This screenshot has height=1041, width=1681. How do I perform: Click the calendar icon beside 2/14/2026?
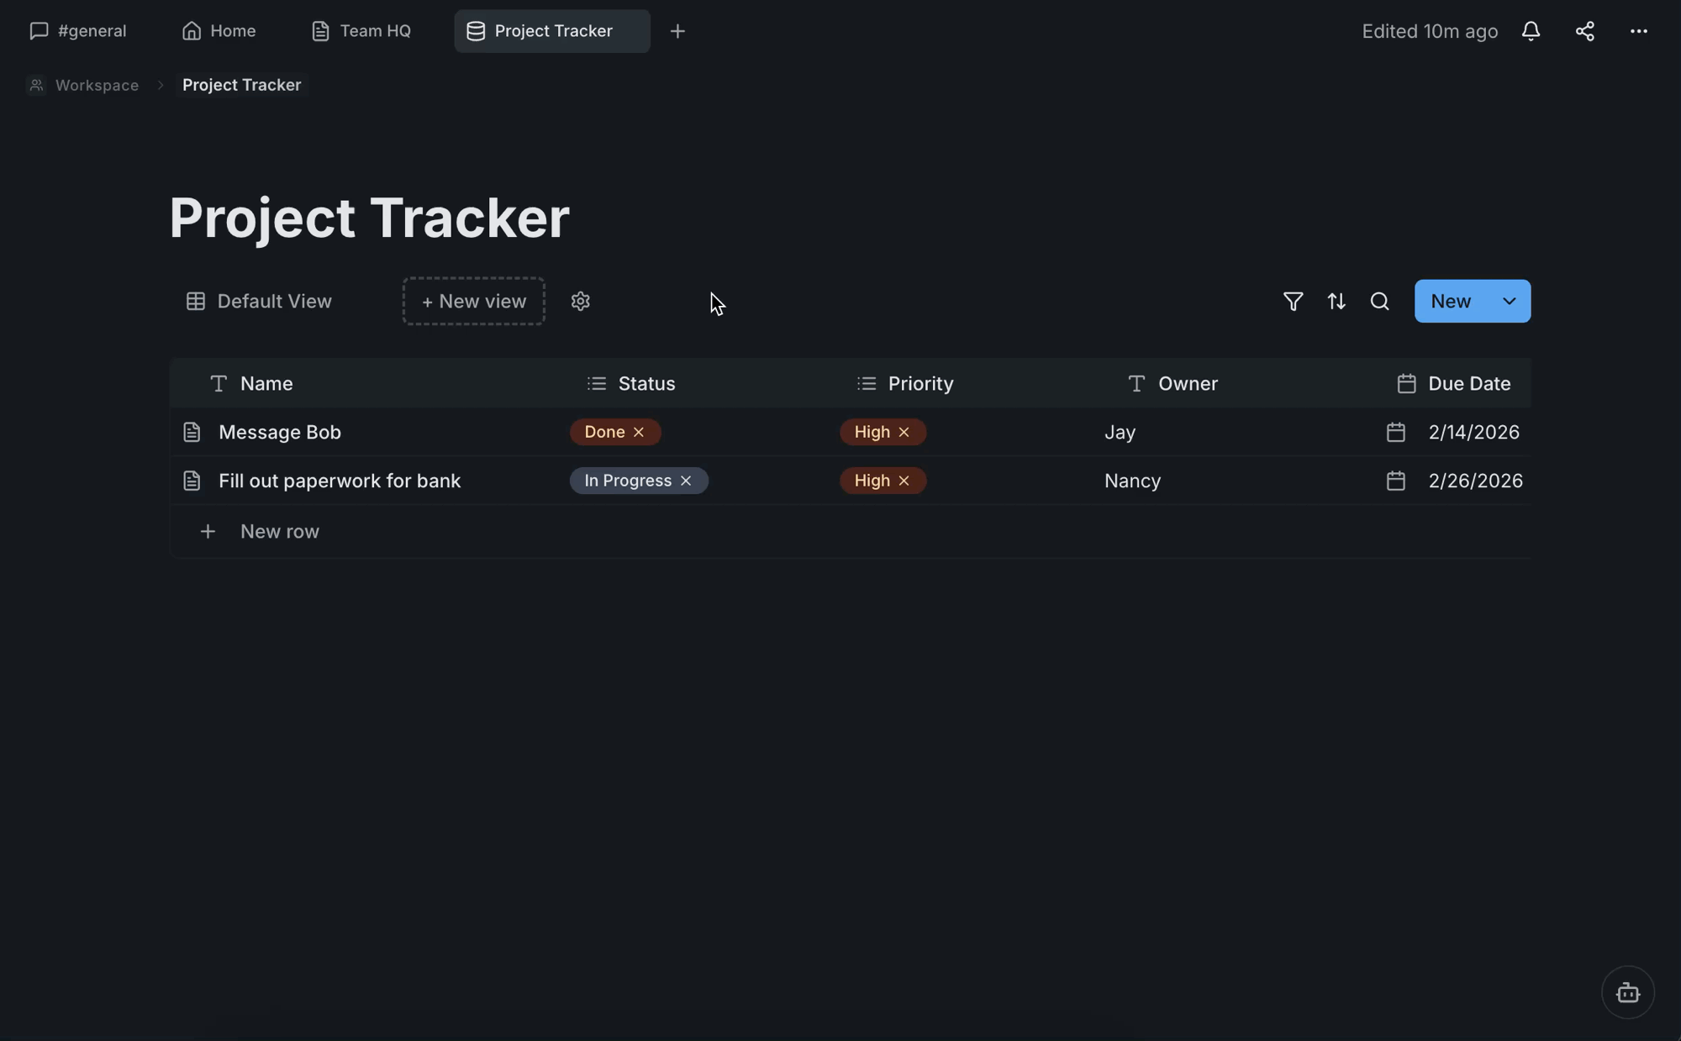click(1396, 432)
